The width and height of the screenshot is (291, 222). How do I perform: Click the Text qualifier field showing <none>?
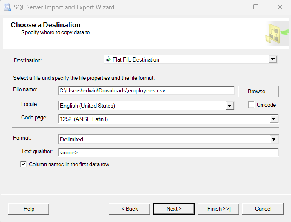(168, 152)
